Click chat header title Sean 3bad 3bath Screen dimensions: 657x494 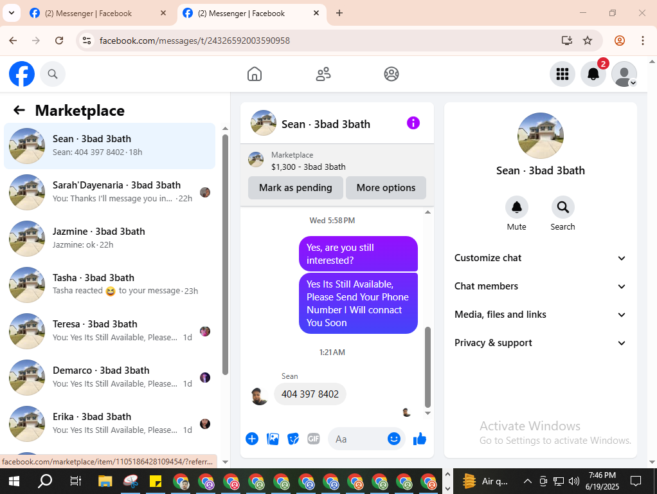(x=325, y=124)
